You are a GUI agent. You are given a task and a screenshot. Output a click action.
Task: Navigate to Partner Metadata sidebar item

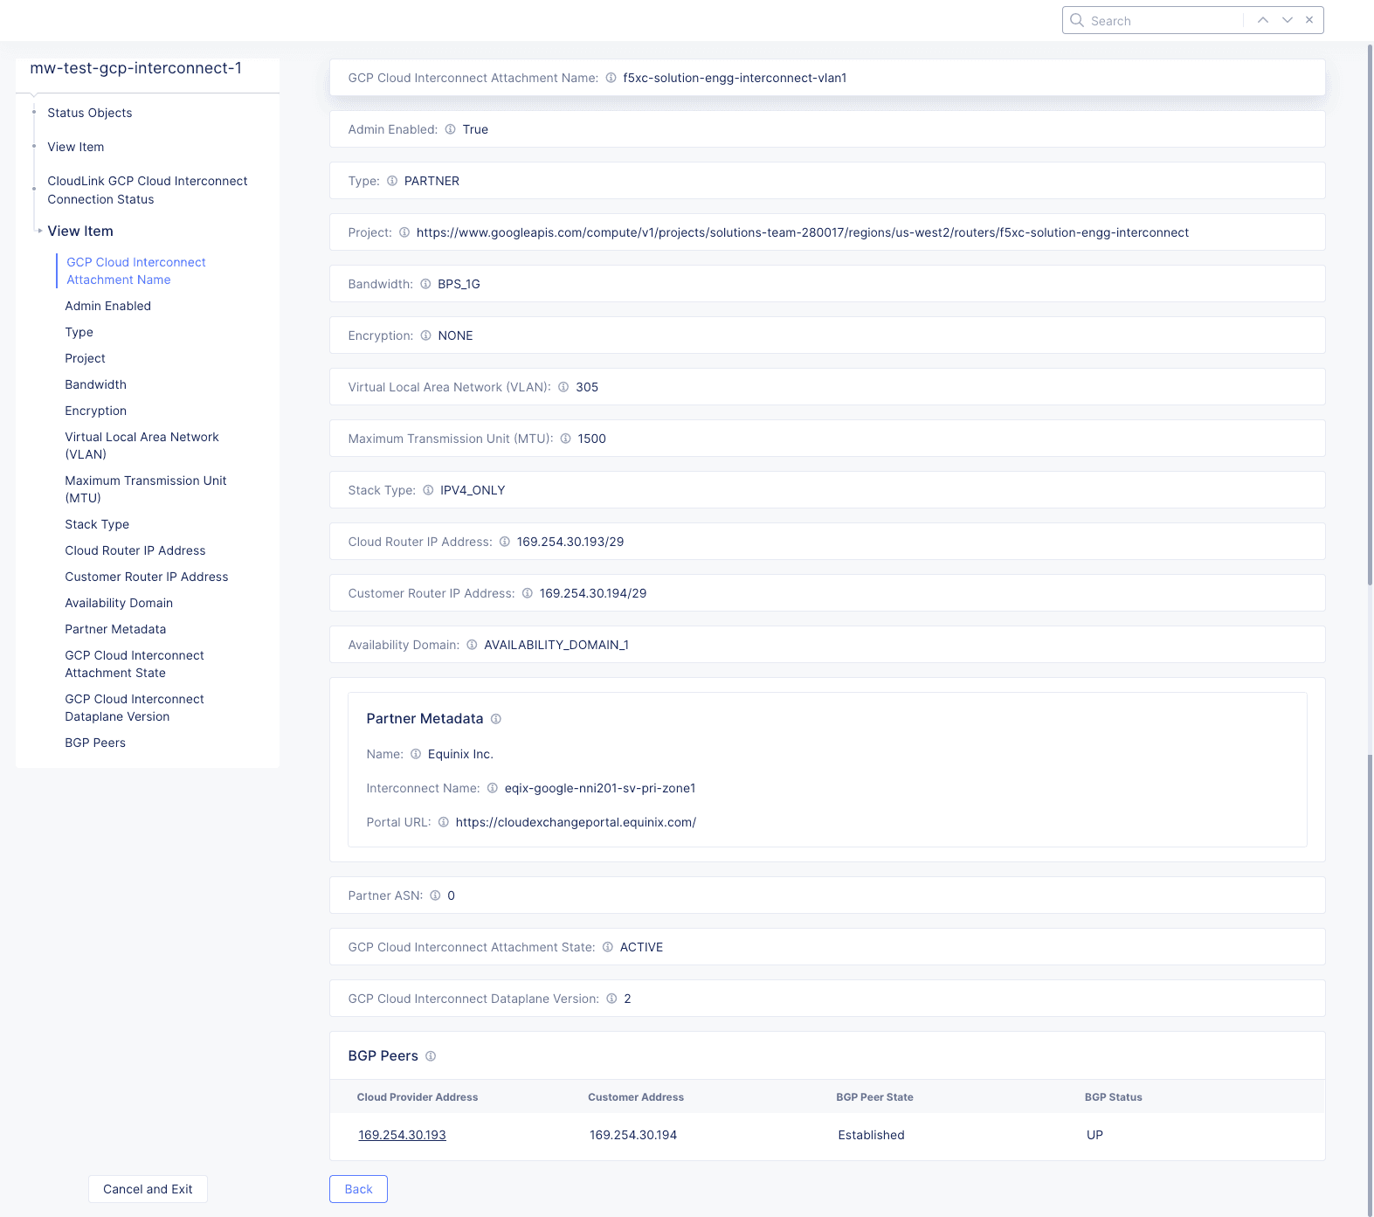115,629
